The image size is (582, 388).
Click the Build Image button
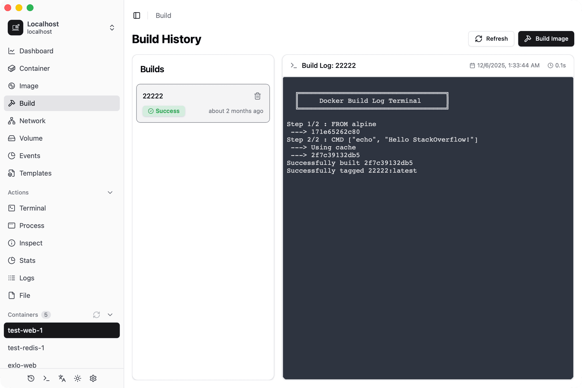pyautogui.click(x=546, y=39)
